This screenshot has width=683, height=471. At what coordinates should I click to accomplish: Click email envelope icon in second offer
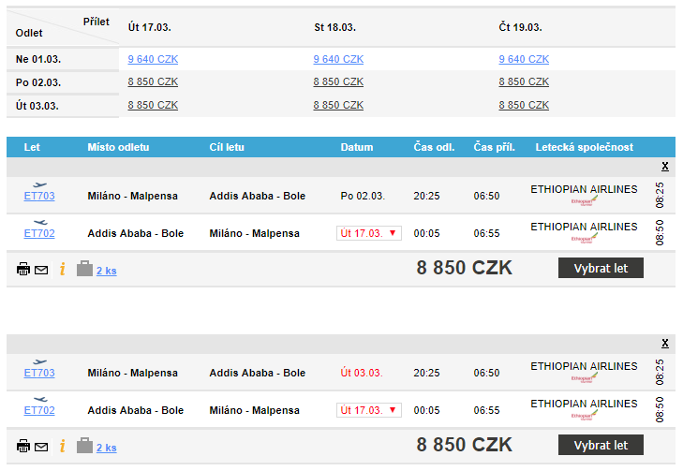(41, 447)
